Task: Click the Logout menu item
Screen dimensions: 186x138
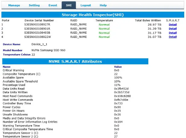Action: pos(86,5)
